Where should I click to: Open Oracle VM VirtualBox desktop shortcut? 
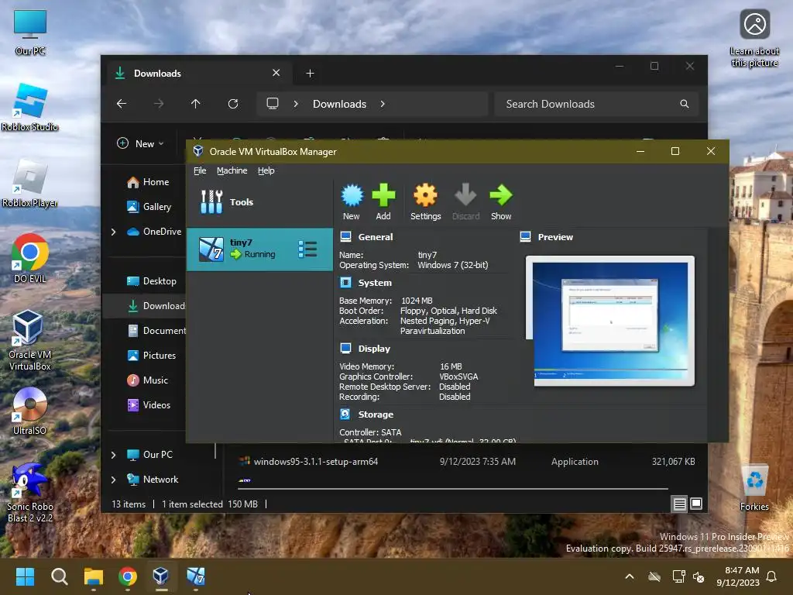click(x=30, y=340)
